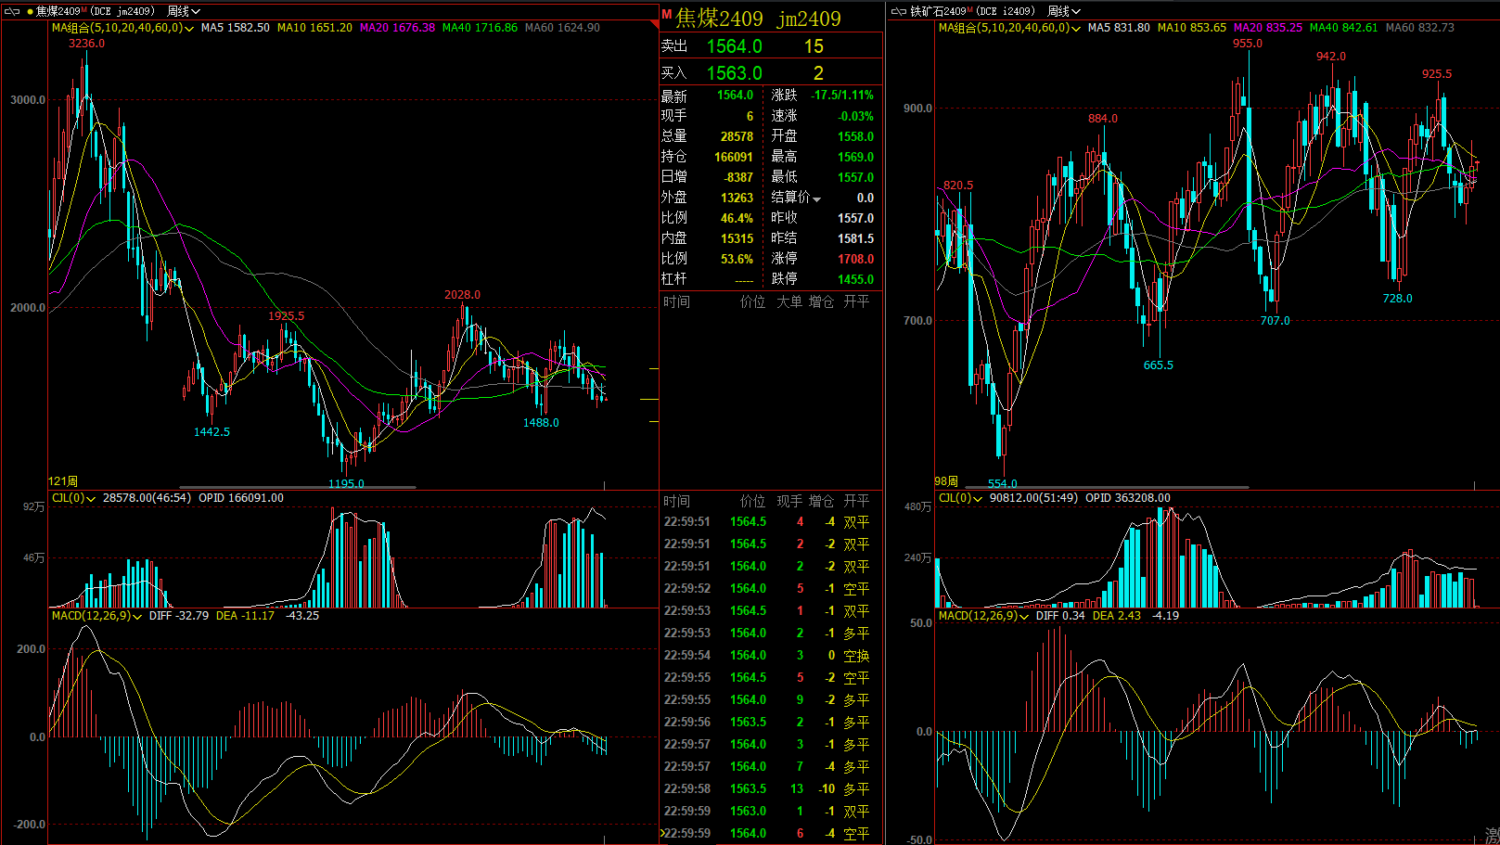Click the 焦煤 chart horizontal scrollbar
Viewport: 1500px width, 845px height.
297,486
